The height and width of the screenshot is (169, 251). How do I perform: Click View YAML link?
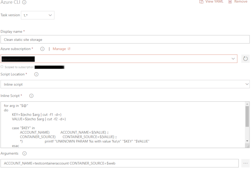click(x=211, y=2)
